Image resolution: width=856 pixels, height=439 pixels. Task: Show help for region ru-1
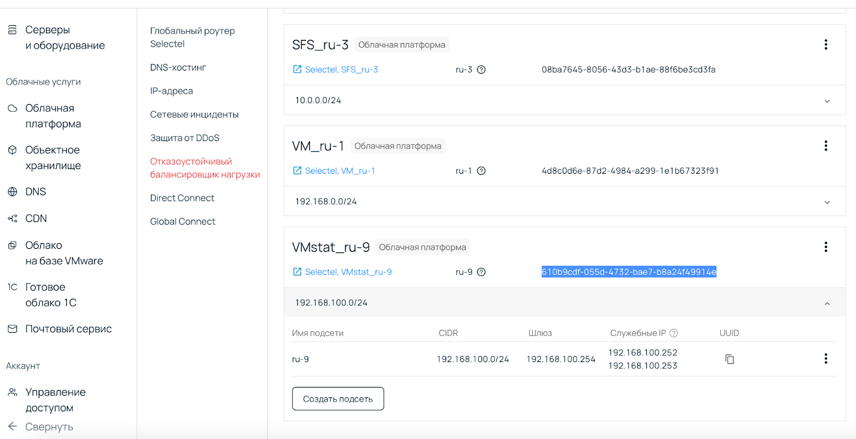tap(481, 171)
